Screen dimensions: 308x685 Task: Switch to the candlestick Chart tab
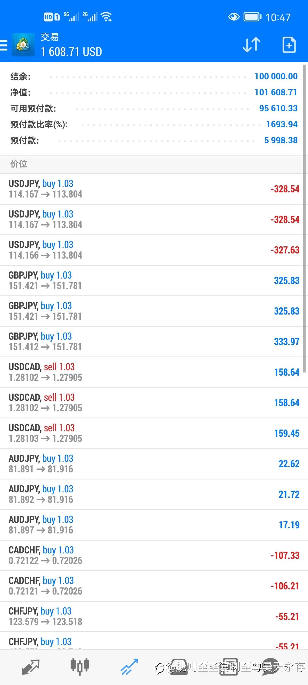80,667
